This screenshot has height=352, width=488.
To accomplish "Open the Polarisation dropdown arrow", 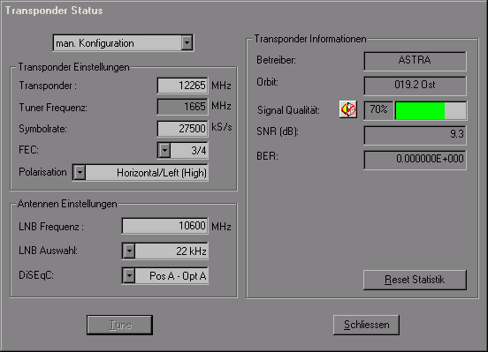I will 80,172.
